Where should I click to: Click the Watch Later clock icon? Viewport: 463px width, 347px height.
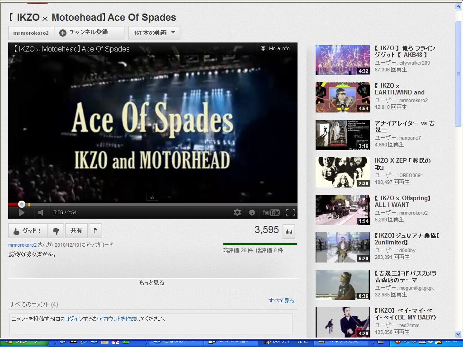point(252,212)
